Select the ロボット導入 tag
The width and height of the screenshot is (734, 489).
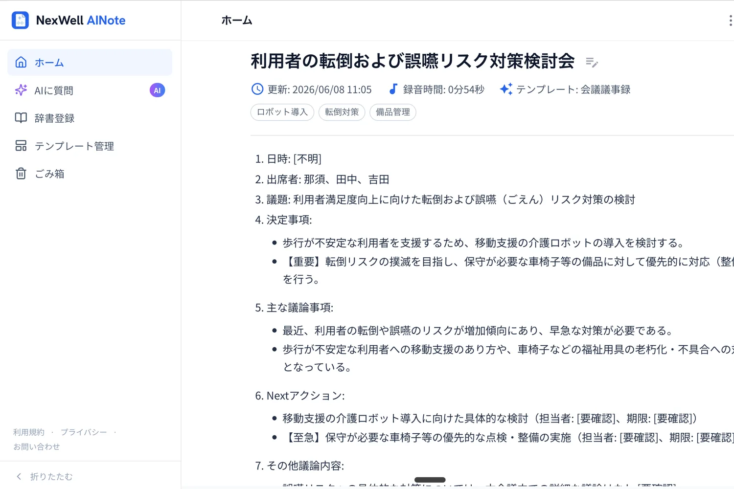pyautogui.click(x=282, y=112)
